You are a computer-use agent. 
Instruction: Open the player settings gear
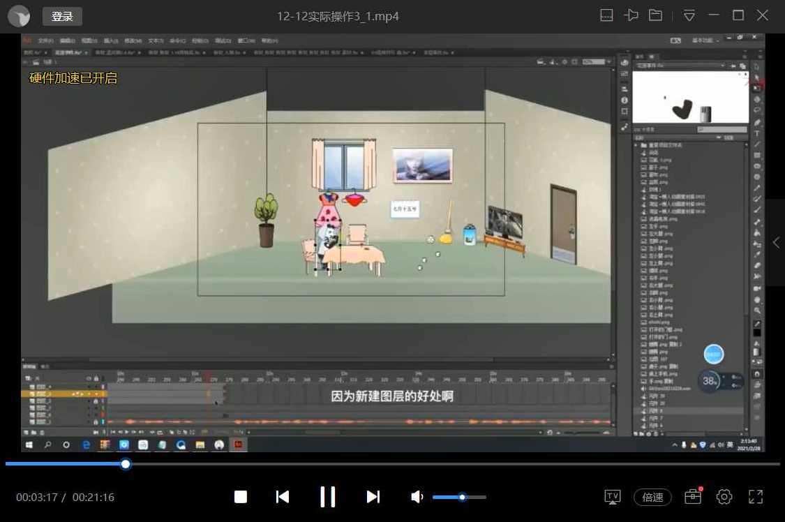click(x=724, y=497)
